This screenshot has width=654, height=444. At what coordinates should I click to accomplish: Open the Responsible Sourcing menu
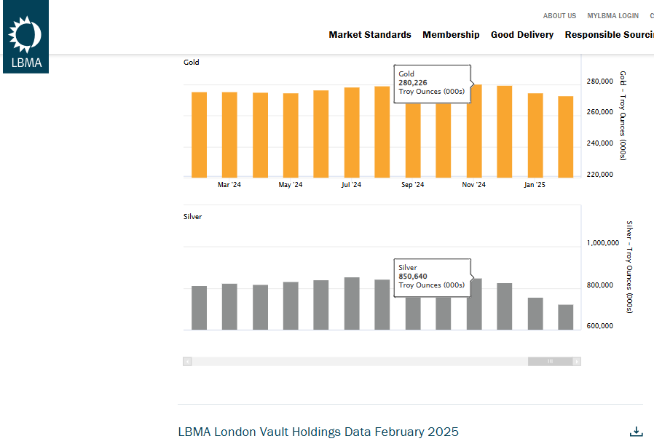pyautogui.click(x=610, y=35)
